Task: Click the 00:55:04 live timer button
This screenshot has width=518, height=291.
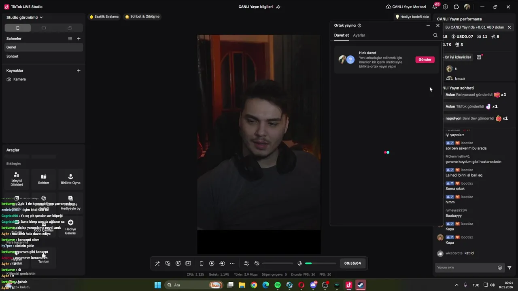Action: 352,263
